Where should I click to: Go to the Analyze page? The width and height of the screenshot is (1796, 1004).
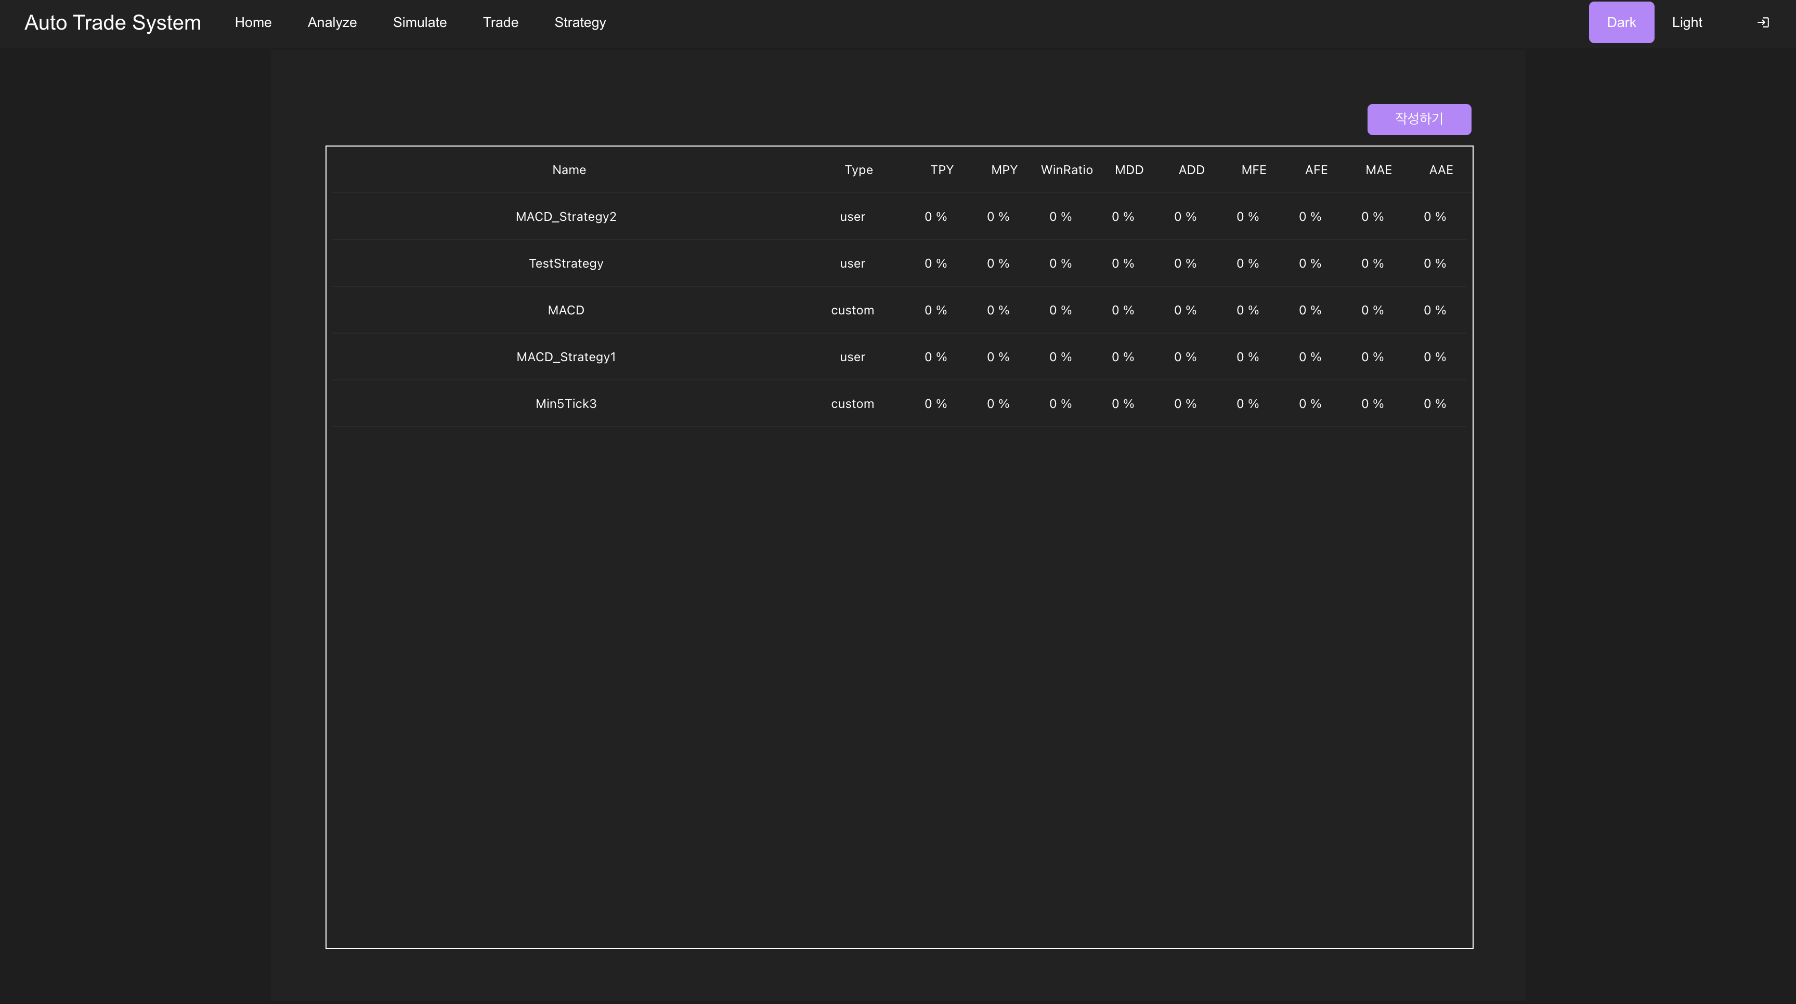click(332, 23)
